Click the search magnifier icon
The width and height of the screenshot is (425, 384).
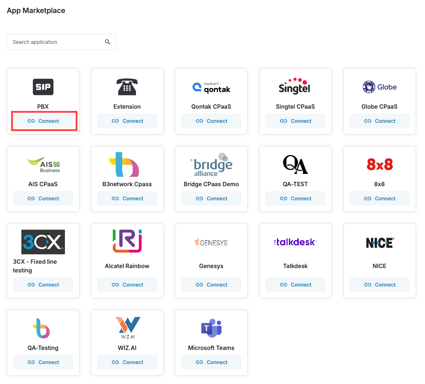click(108, 42)
